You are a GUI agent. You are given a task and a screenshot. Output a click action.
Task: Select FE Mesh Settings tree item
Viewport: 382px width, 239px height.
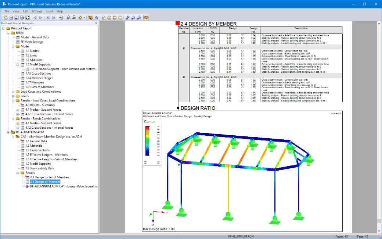click(x=32, y=42)
